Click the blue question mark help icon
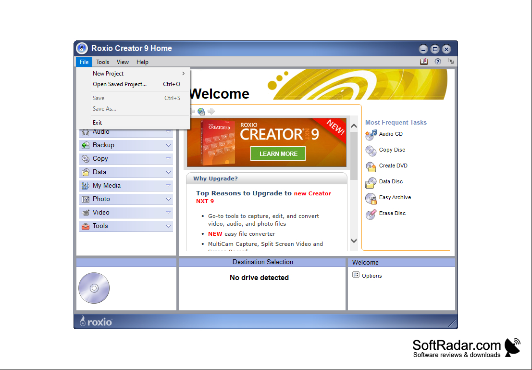The height and width of the screenshot is (370, 532). (438, 62)
